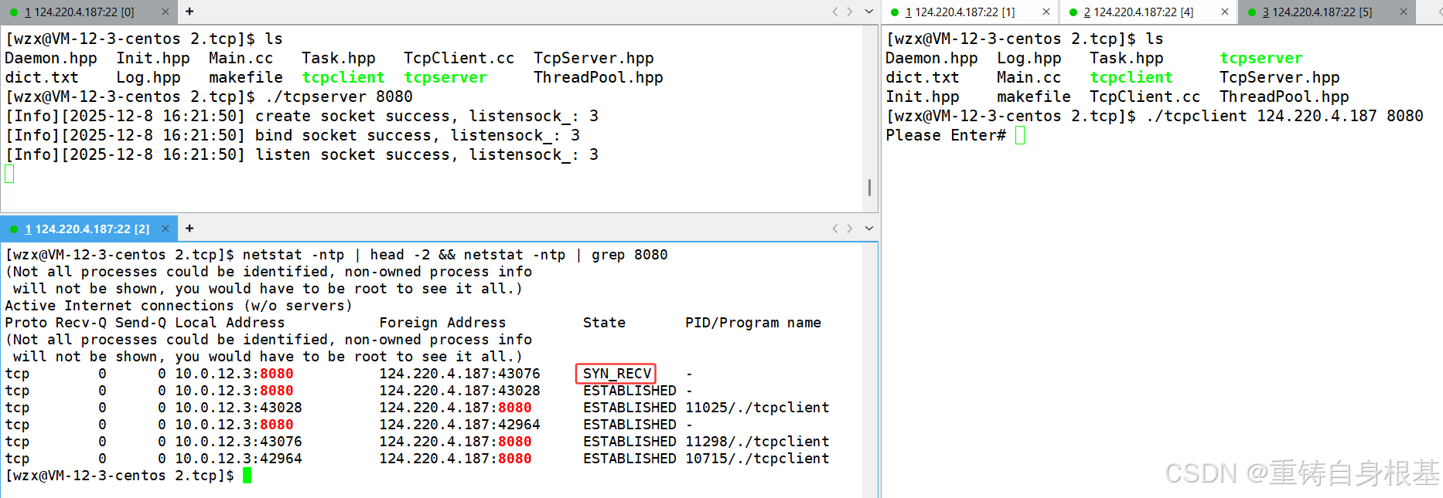Open the tab list dropdown of the top-left pane
Viewport: 1443px width, 498px height.
868,12
